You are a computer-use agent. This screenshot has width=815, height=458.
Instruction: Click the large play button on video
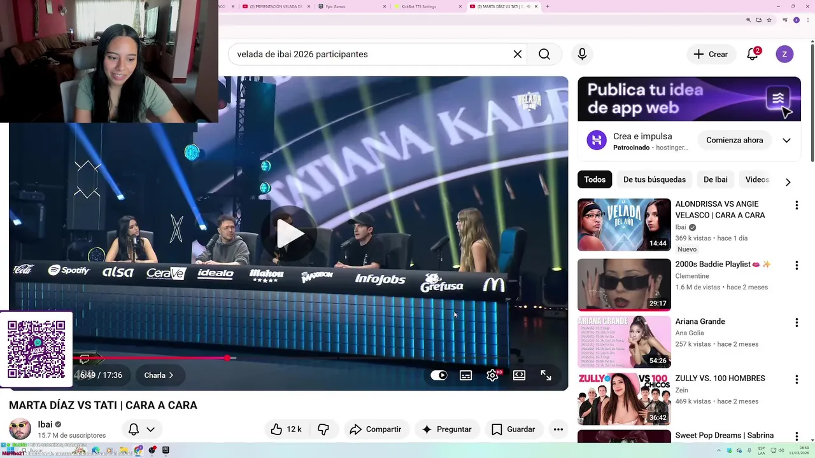tap(290, 233)
